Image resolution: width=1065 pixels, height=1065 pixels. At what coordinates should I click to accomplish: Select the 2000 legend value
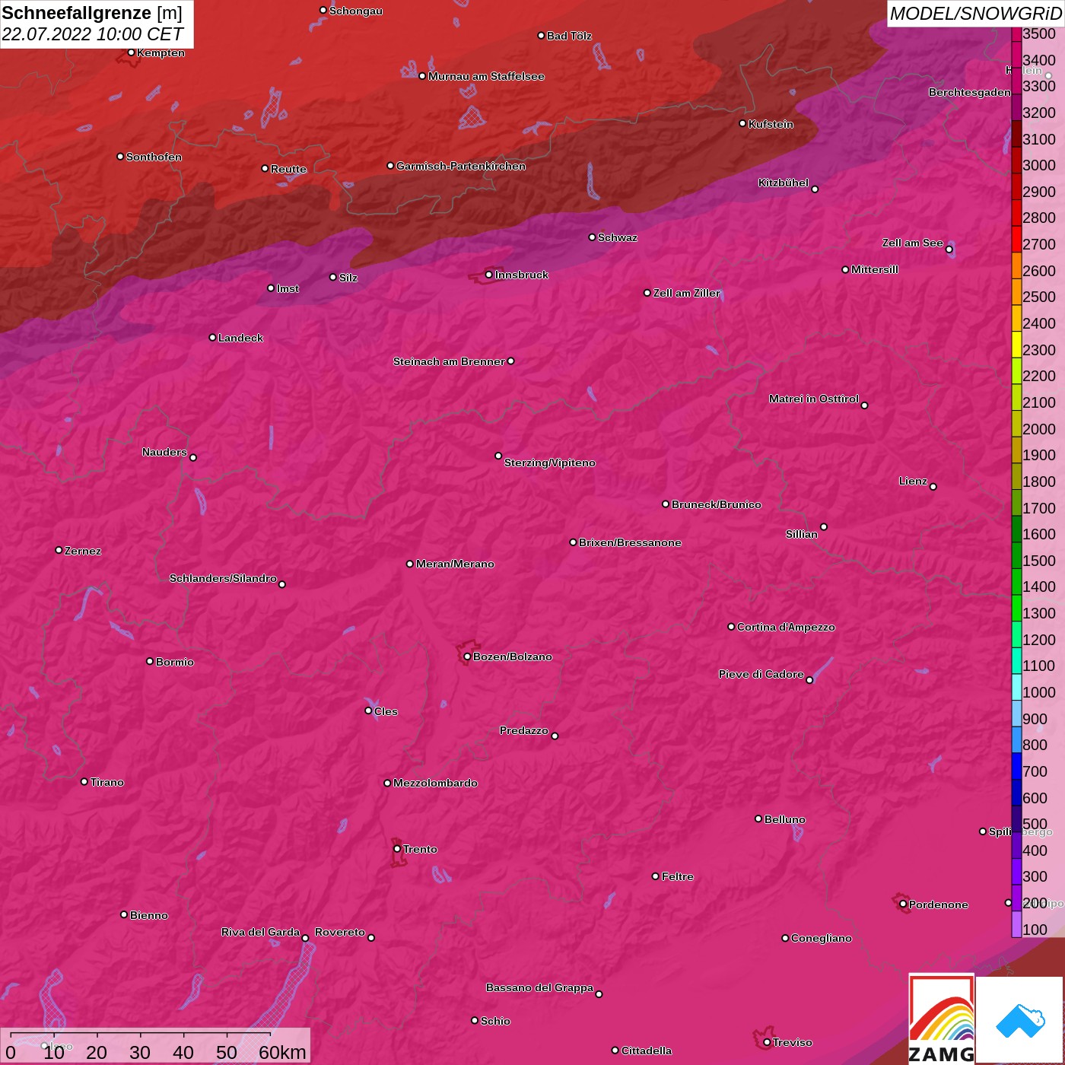[x=1039, y=429]
